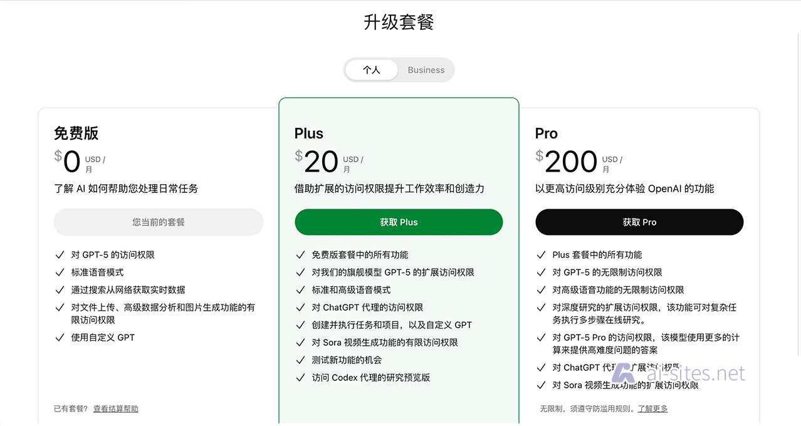This screenshot has width=801, height=426.
Task: Click checkmark beside 通过搜索从网络获取实时数据
Action: point(60,290)
